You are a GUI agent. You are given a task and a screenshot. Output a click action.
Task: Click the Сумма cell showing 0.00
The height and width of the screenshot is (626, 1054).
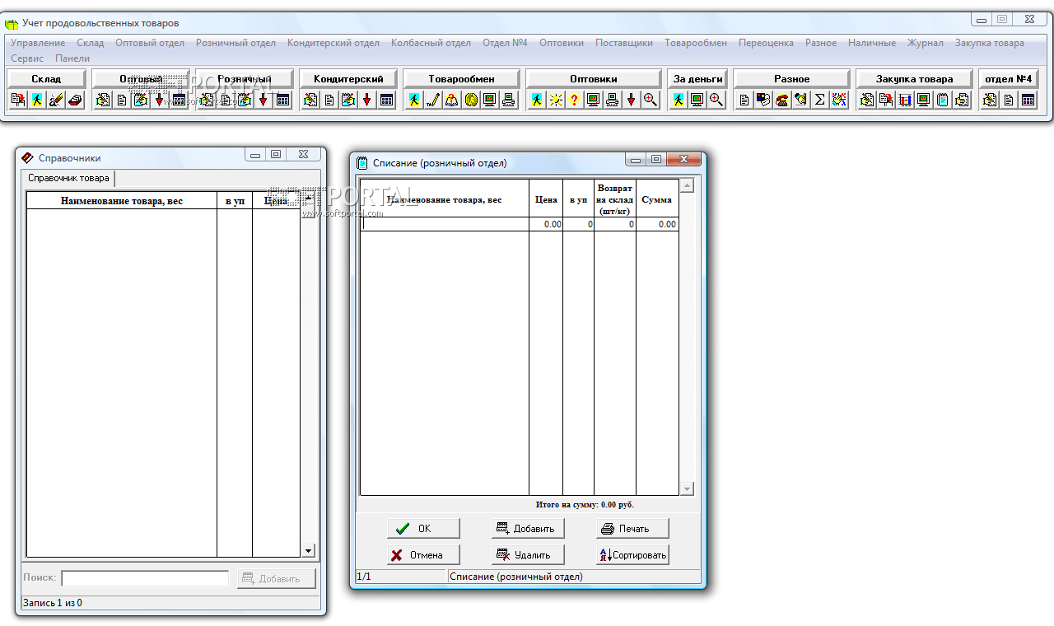pos(657,224)
